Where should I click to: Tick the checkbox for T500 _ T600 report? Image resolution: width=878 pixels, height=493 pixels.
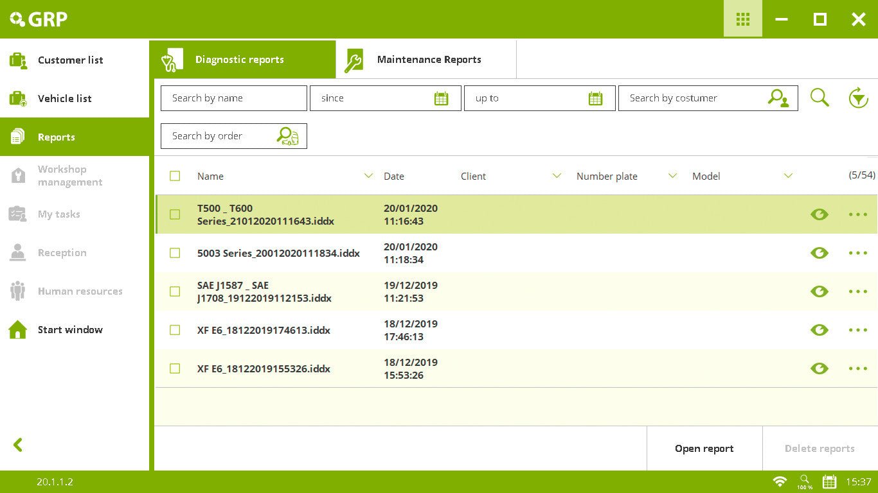[x=175, y=214]
